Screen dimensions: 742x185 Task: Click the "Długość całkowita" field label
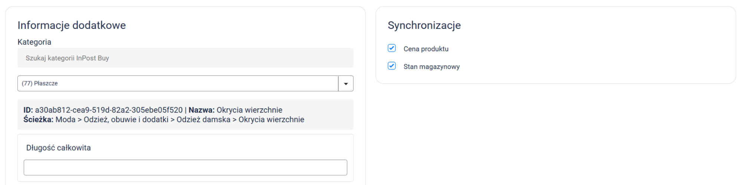pyautogui.click(x=58, y=148)
